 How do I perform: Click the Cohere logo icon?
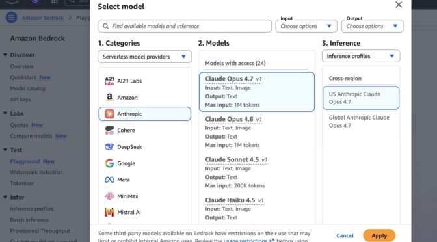pyautogui.click(x=109, y=130)
